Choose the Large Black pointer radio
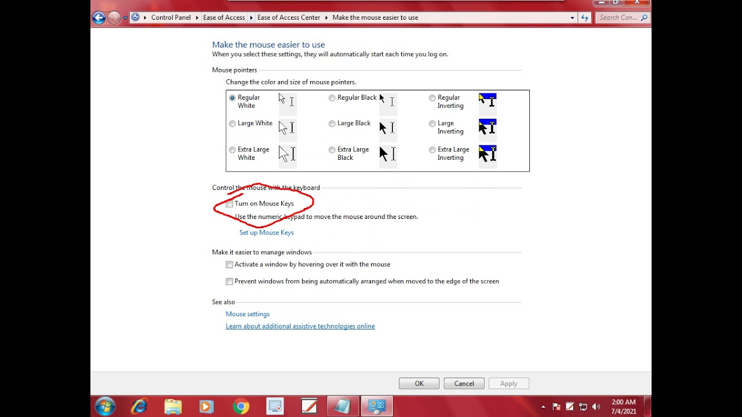Screen dimensions: 742x417 (x=332, y=123)
